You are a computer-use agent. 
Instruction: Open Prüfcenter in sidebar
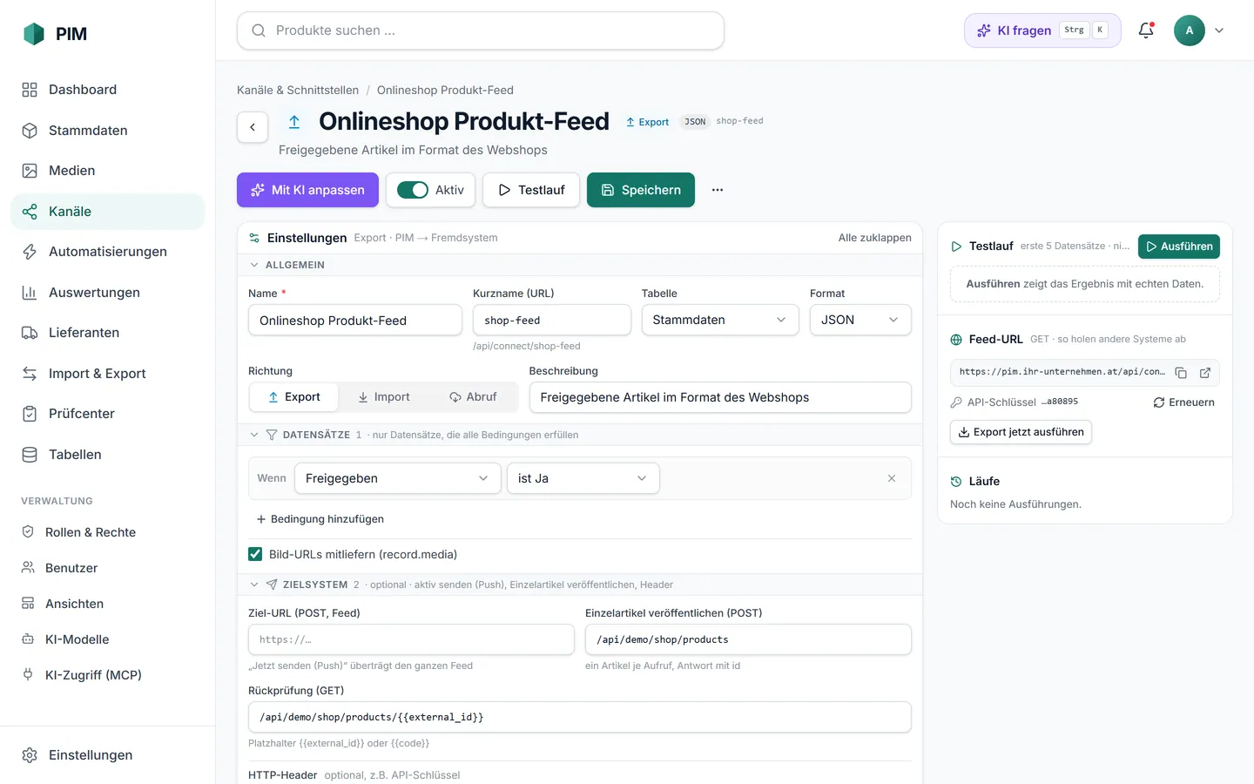tap(107, 414)
